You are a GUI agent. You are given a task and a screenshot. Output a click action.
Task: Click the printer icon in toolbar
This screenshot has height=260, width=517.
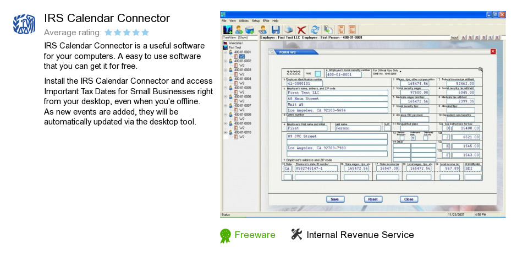289,30
